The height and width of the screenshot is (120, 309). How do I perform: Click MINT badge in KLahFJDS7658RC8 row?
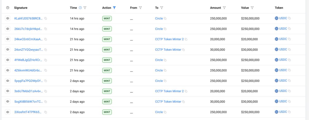[107, 18]
